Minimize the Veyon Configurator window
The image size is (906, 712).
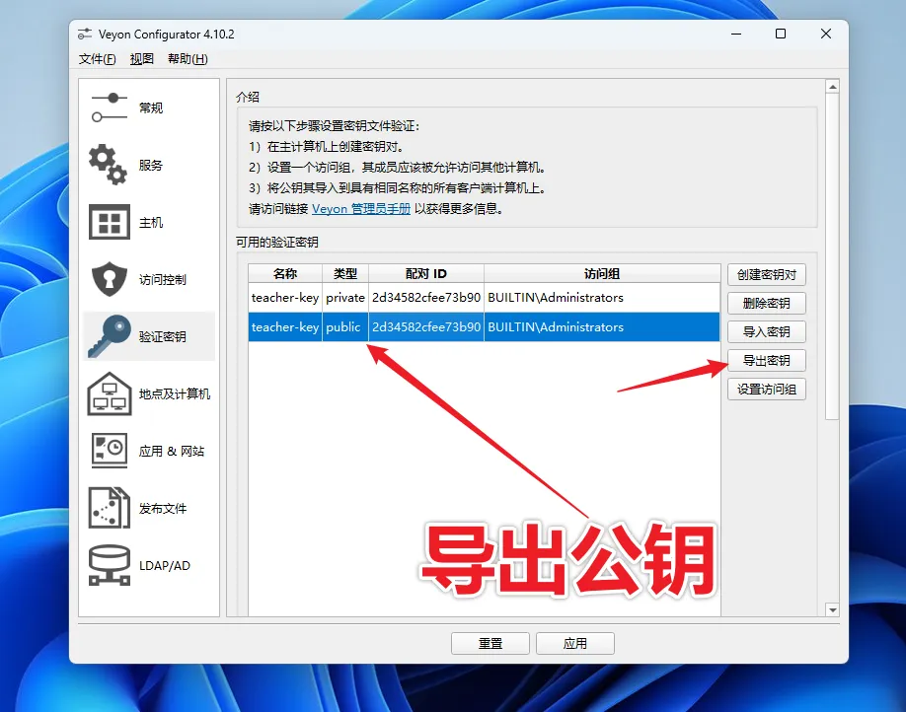pyautogui.click(x=736, y=35)
